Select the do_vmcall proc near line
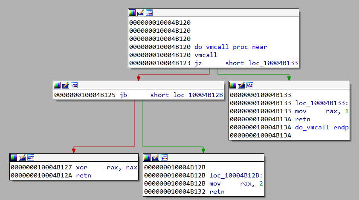Viewport: 359px width, 200px height. pos(231,47)
